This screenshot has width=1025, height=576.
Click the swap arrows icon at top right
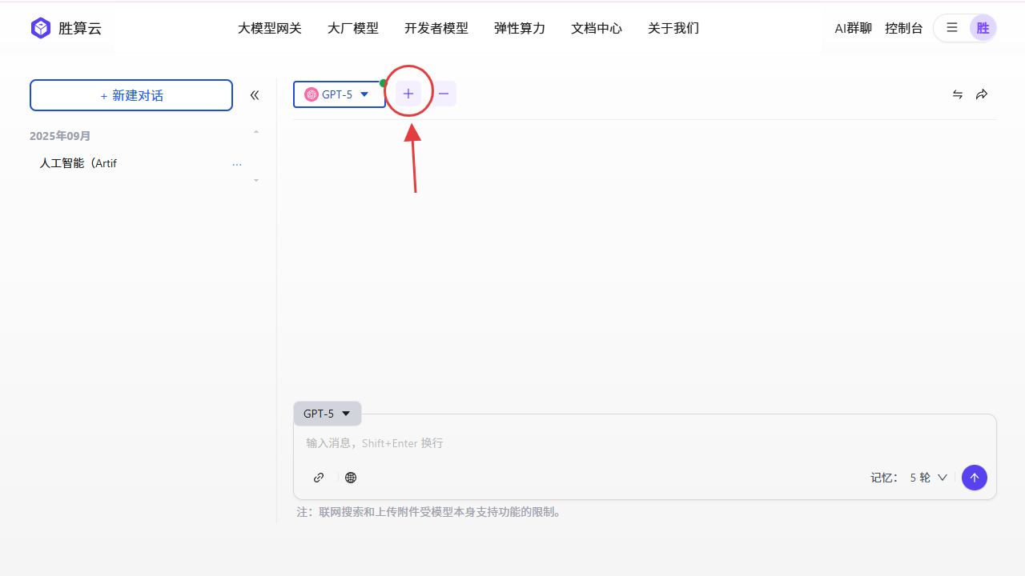pyautogui.click(x=958, y=94)
